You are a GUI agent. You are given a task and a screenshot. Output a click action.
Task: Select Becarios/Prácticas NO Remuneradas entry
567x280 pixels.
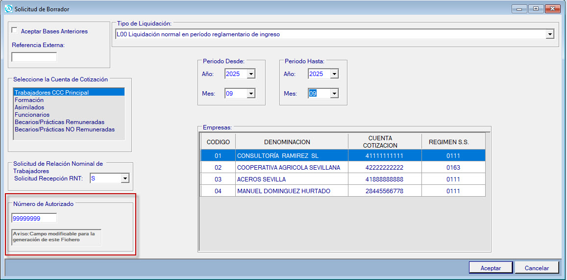pyautogui.click(x=64, y=129)
